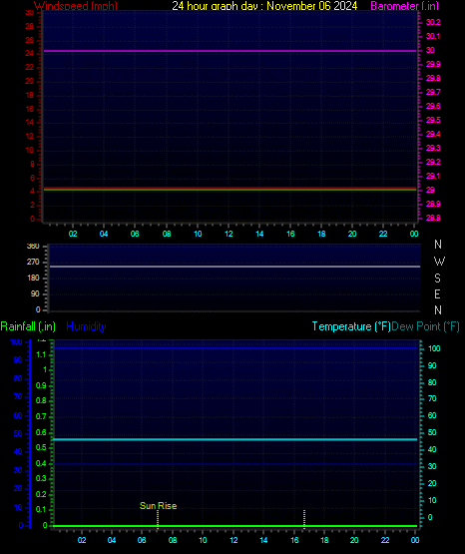
Task: Click the temperature axis value '70'
Action: tap(432, 398)
